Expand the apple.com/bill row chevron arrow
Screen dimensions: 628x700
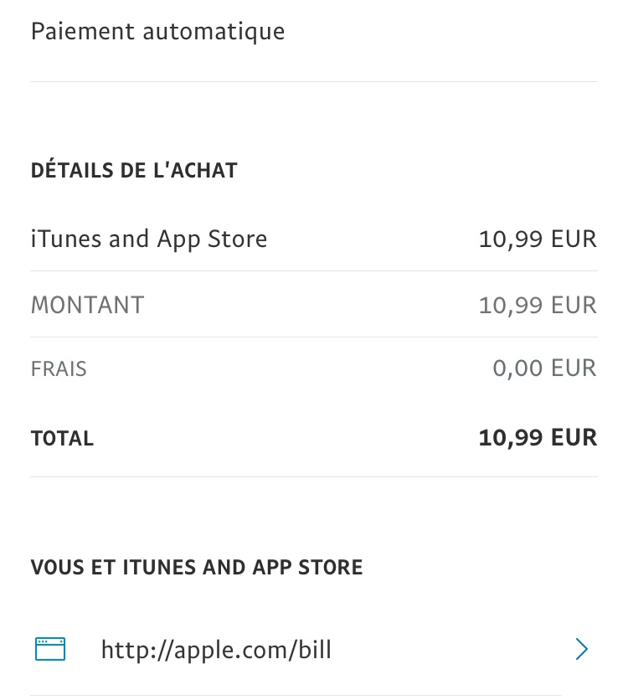582,649
